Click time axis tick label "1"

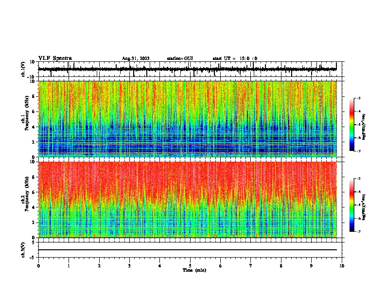click(69, 266)
